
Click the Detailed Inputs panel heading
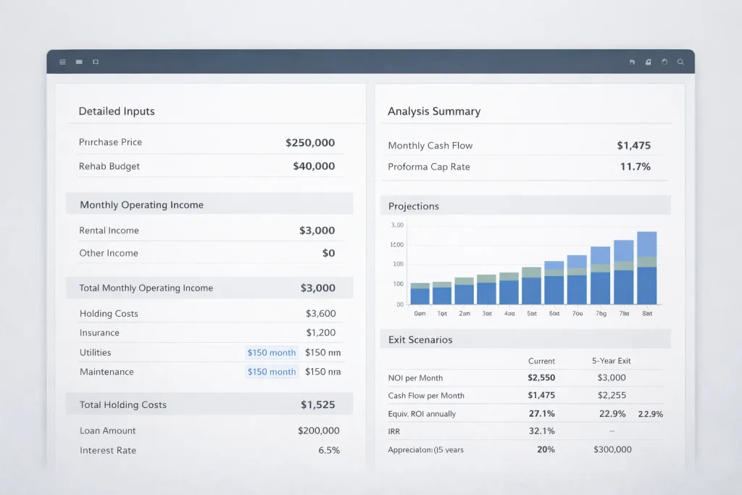(117, 111)
